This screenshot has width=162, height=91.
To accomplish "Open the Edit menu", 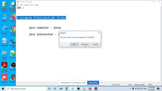I will coord(22,5).
